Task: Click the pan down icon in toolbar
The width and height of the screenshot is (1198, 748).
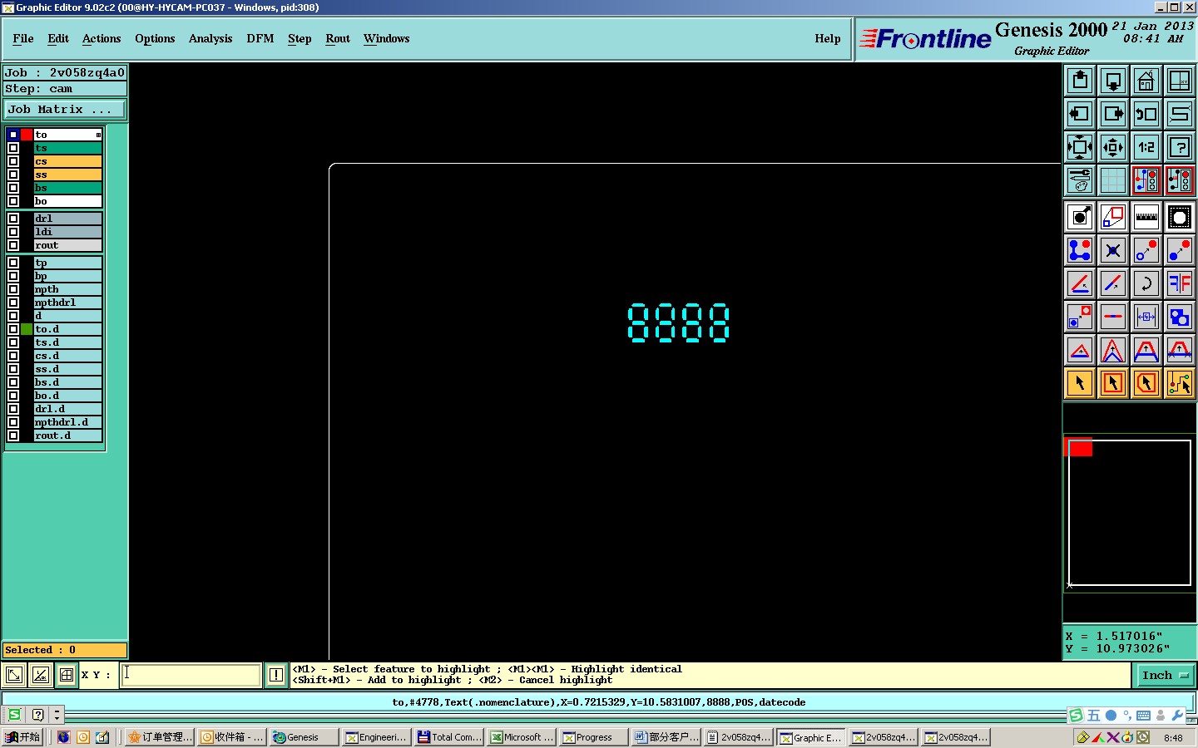Action: coord(1113,81)
